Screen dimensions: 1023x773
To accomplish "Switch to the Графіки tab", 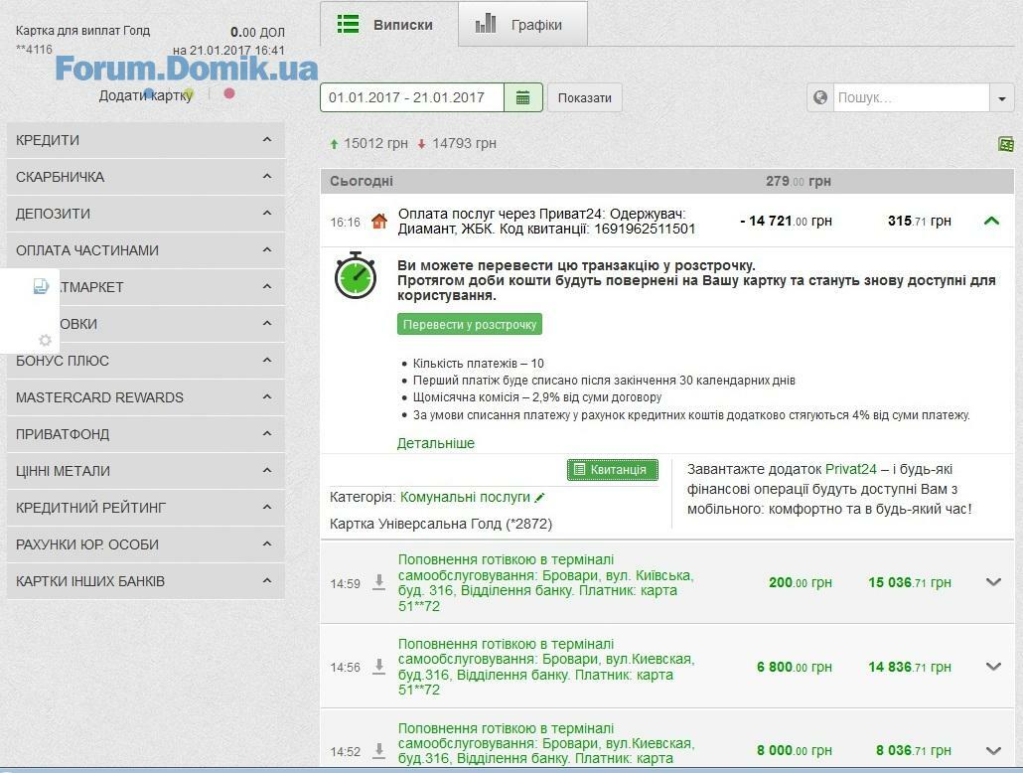I will point(522,25).
